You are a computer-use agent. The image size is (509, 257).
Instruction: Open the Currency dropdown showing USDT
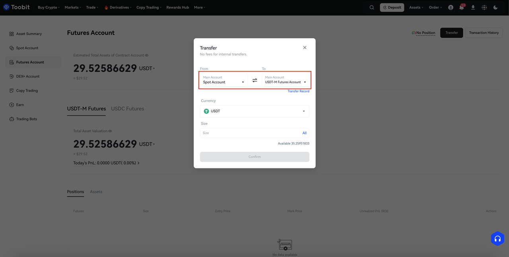(x=254, y=111)
